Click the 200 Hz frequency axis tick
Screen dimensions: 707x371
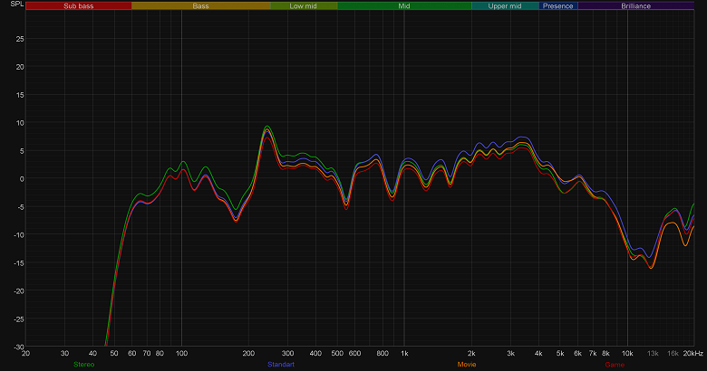[x=248, y=354]
